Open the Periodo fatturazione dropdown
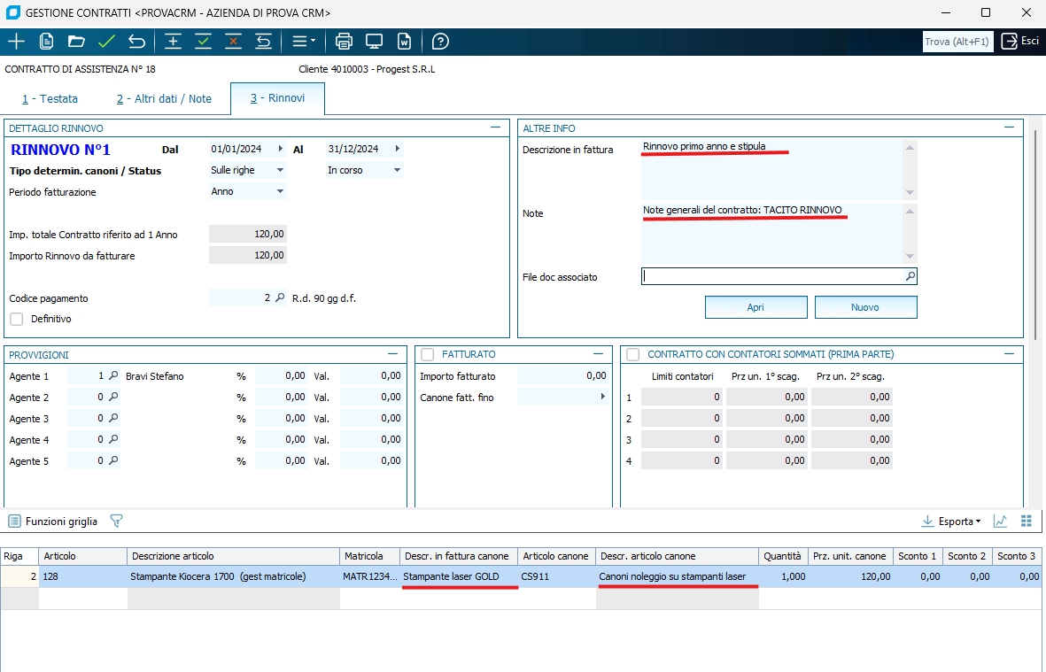The width and height of the screenshot is (1046, 672). [x=280, y=191]
